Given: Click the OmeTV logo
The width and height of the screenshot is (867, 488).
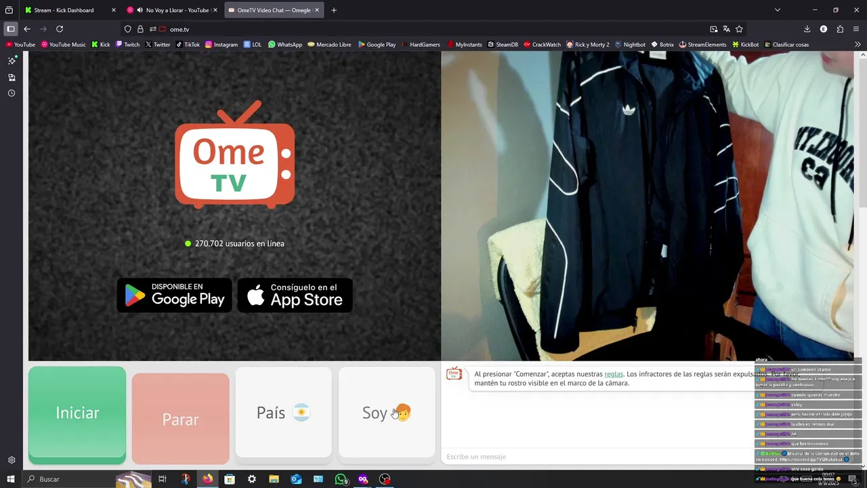Looking at the screenshot, I should [235, 155].
